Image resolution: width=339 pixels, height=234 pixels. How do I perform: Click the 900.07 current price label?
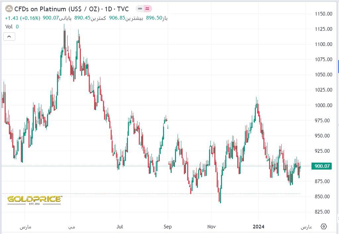pyautogui.click(x=321, y=166)
